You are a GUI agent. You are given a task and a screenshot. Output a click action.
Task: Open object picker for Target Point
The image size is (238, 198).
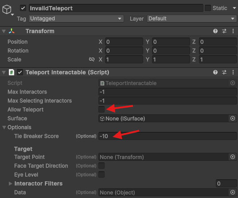[x=233, y=157]
